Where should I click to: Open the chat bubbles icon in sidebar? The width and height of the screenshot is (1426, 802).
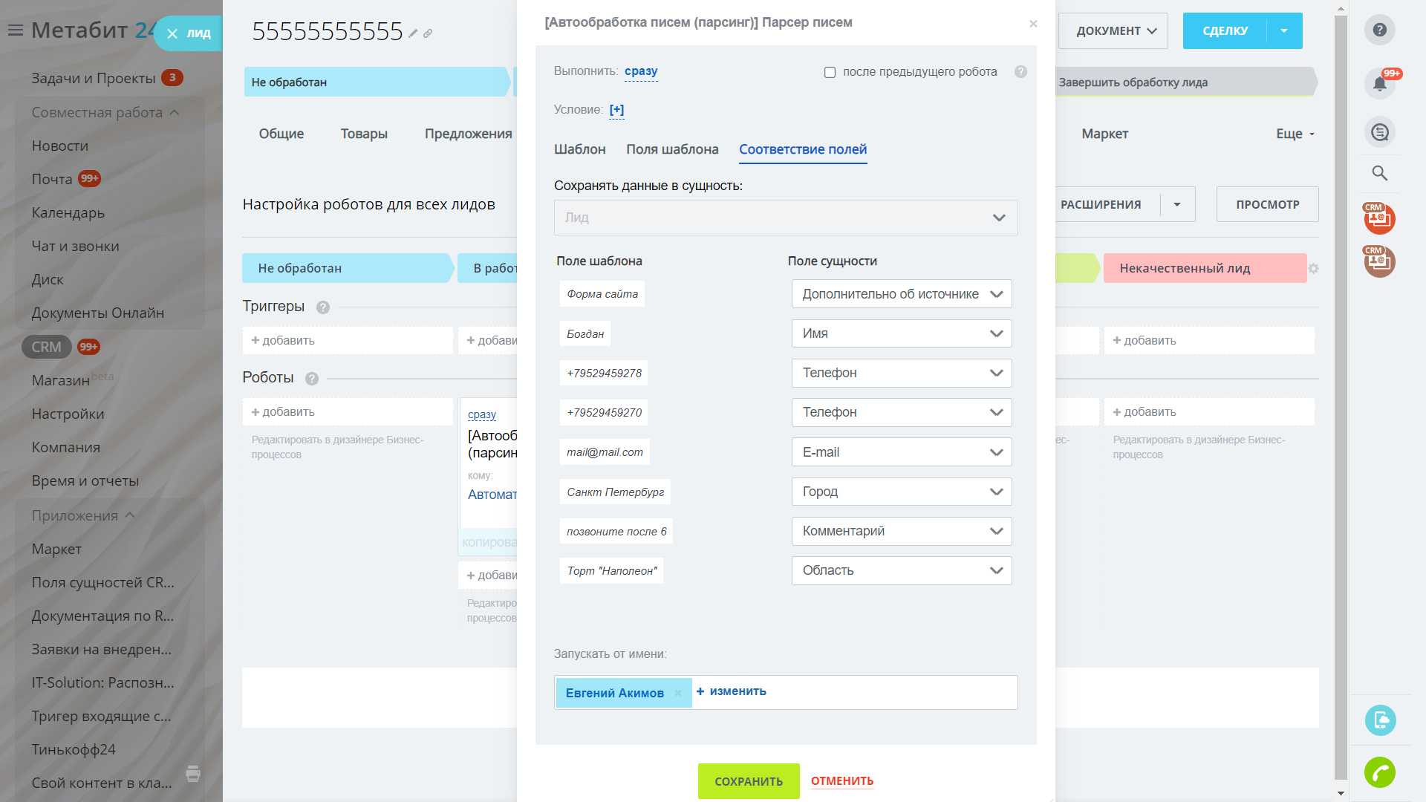[1379, 132]
